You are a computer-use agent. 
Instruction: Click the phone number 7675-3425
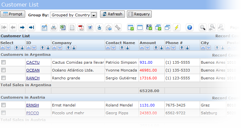pos(175,105)
